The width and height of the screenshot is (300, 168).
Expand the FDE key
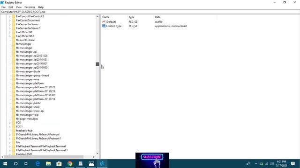[10, 123]
